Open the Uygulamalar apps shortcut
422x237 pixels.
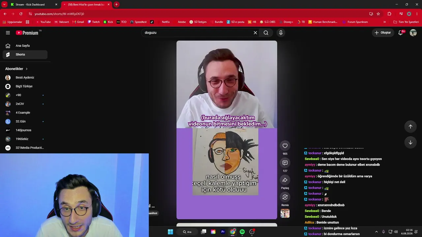[x=12, y=22]
